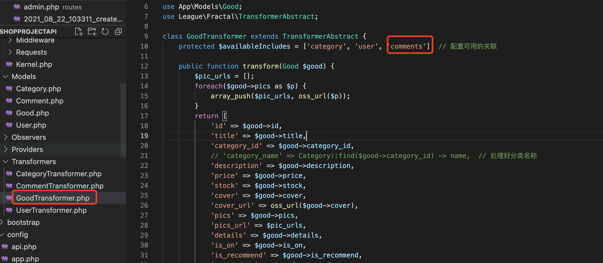Click the PHP icon beside api.php
603x263 pixels.
5,247
